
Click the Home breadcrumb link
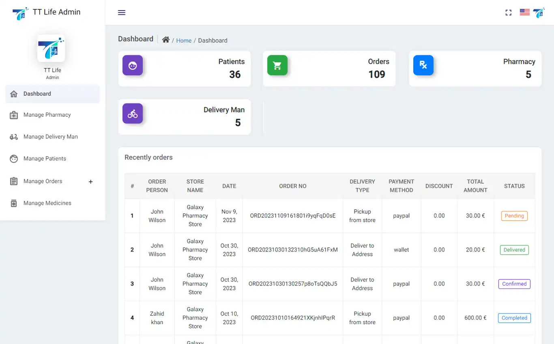(x=184, y=40)
